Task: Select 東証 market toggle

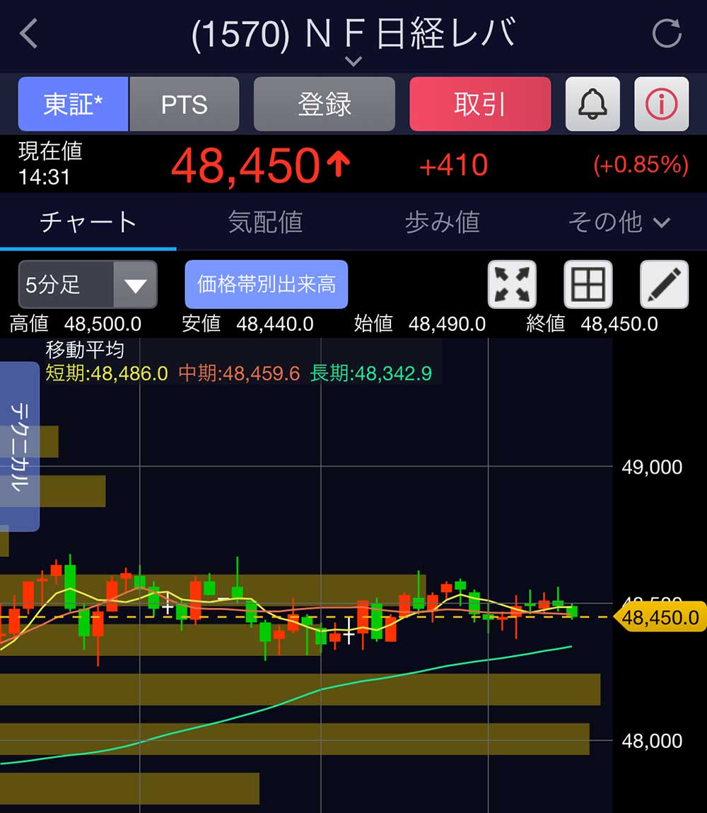Action: point(73,105)
